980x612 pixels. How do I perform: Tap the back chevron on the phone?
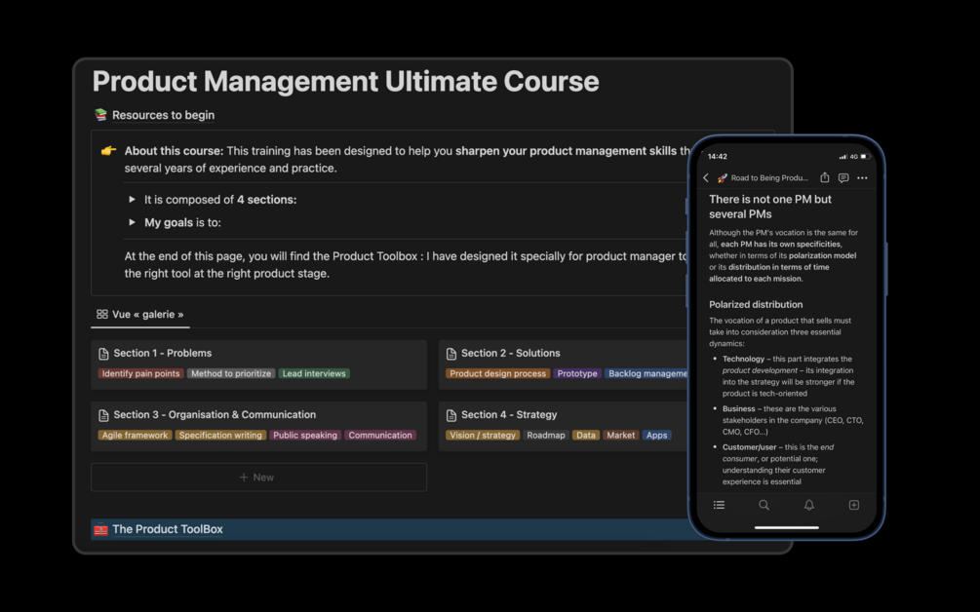[706, 177]
